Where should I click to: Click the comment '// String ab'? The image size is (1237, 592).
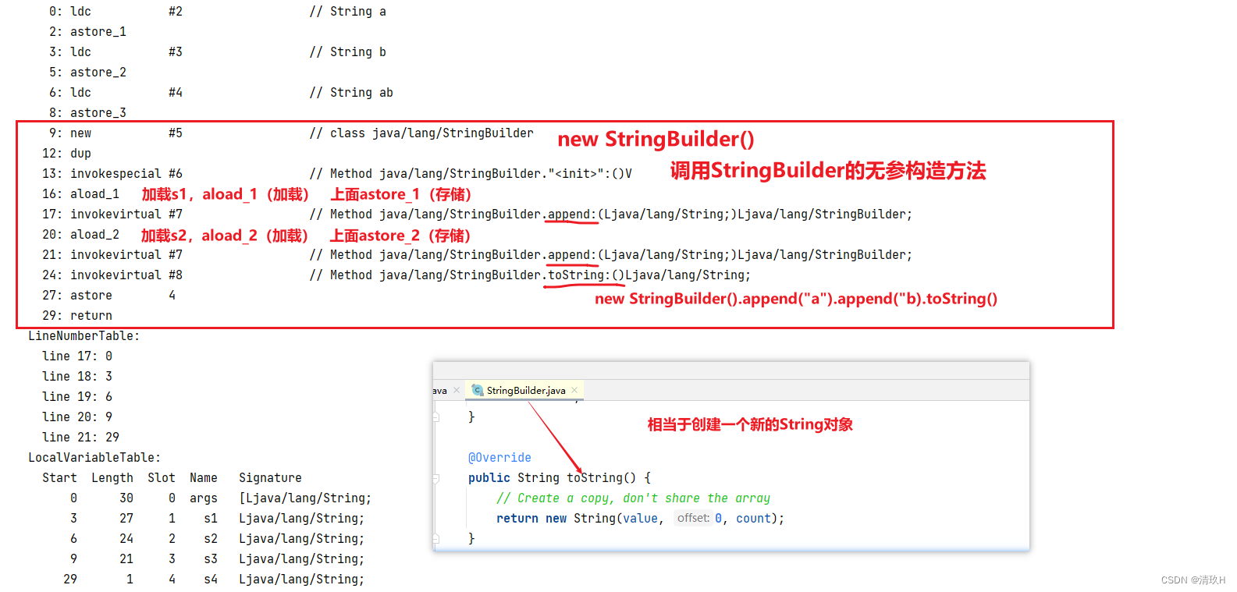tap(351, 93)
